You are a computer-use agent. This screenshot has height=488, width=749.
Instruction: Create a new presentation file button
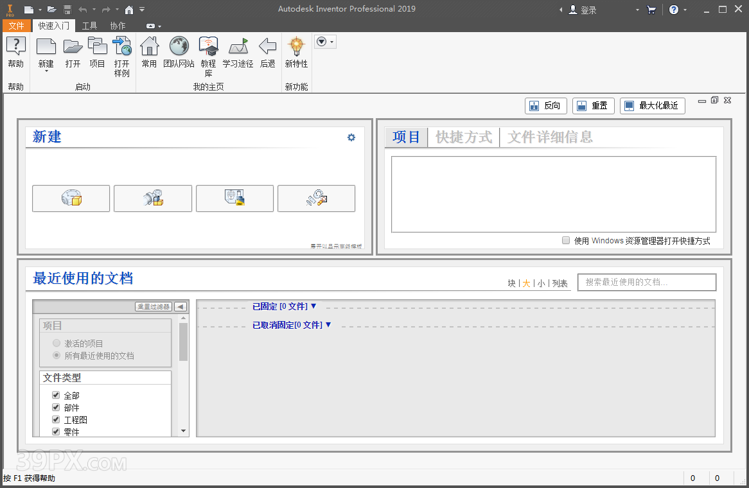click(x=316, y=198)
